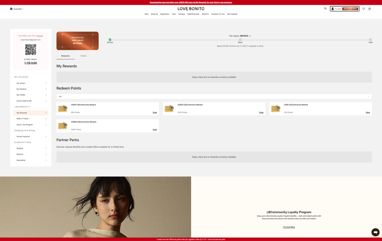The width and height of the screenshot is (382, 241).
Task: View the US$10 LBCommunity Reward
Action: (155, 112)
